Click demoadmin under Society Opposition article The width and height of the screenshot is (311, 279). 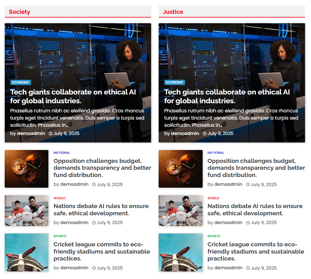74,184
